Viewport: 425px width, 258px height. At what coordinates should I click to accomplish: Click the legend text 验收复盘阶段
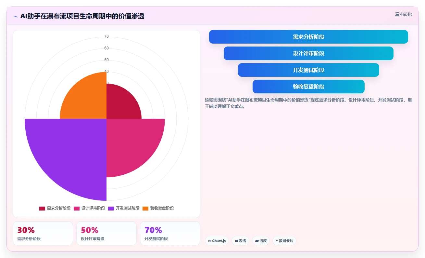point(162,208)
